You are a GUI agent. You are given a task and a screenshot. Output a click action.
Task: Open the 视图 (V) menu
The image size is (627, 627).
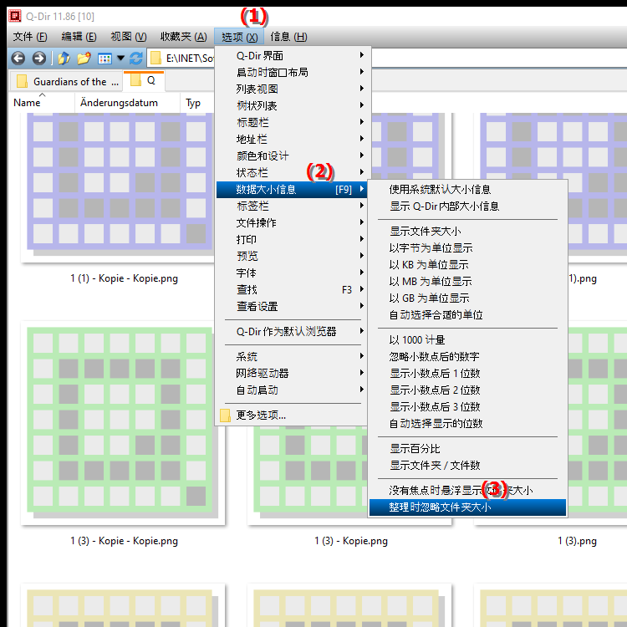129,37
